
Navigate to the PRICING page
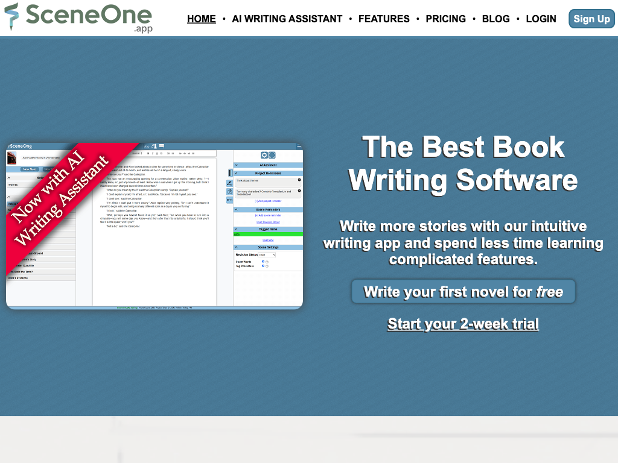446,19
